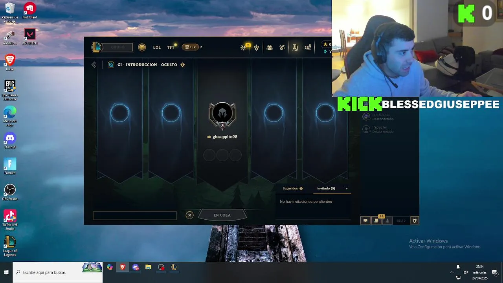Screen dimensions: 503x283
Task: Switch to the LOL tab
Action: click(157, 47)
